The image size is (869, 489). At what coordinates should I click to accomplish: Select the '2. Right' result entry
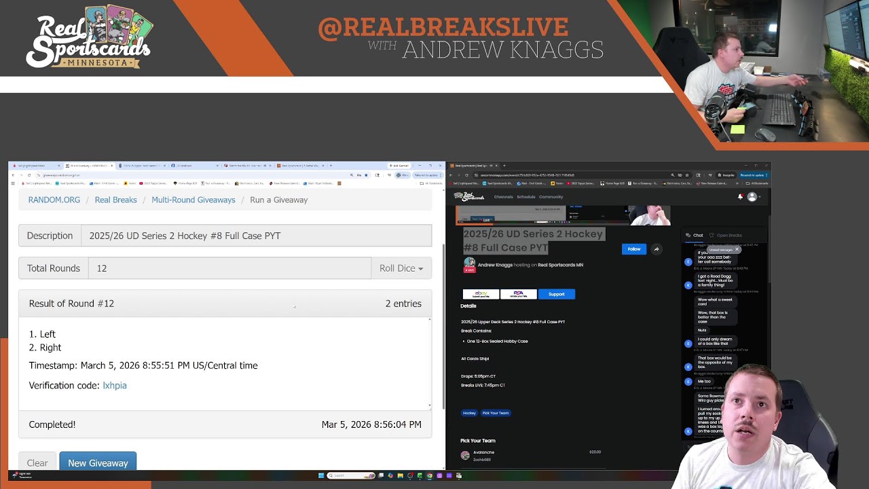pyautogui.click(x=45, y=347)
